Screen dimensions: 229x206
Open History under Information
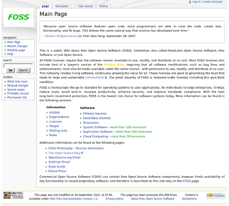click(x=54, y=112)
